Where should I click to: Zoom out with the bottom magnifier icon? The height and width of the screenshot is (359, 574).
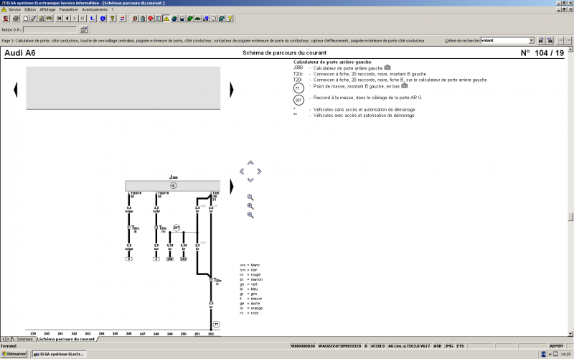pos(250,215)
